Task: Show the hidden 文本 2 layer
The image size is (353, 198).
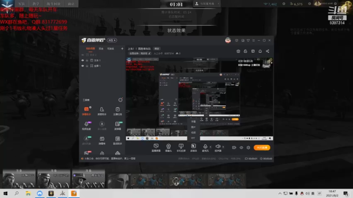Action: coord(83,55)
